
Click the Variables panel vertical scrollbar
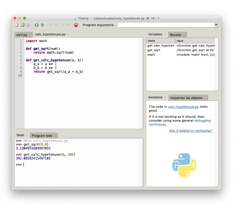coord(217,64)
